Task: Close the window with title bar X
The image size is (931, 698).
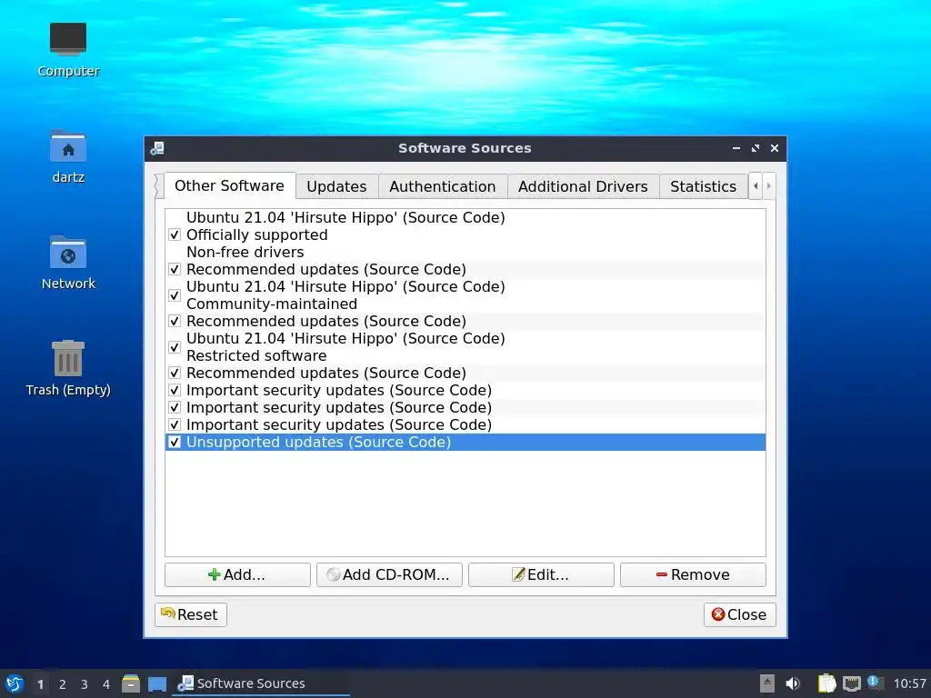Action: [775, 148]
